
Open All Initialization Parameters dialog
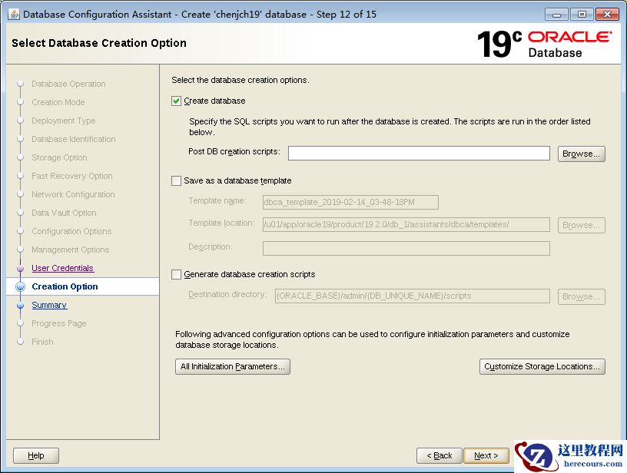(x=233, y=366)
